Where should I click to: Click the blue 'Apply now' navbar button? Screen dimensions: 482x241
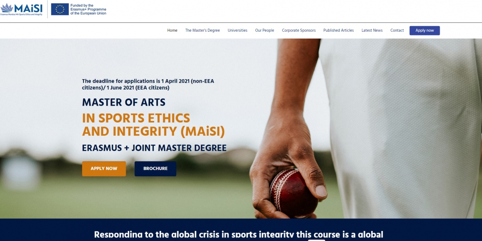[425, 31]
